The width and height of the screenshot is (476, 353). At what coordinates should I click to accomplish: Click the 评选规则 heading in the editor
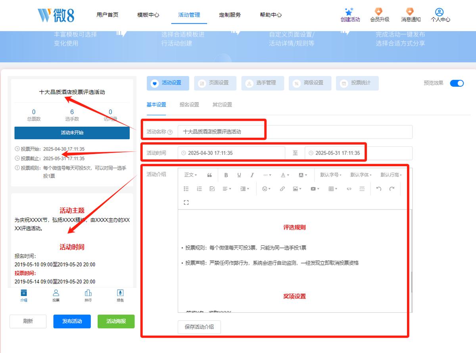click(x=294, y=228)
